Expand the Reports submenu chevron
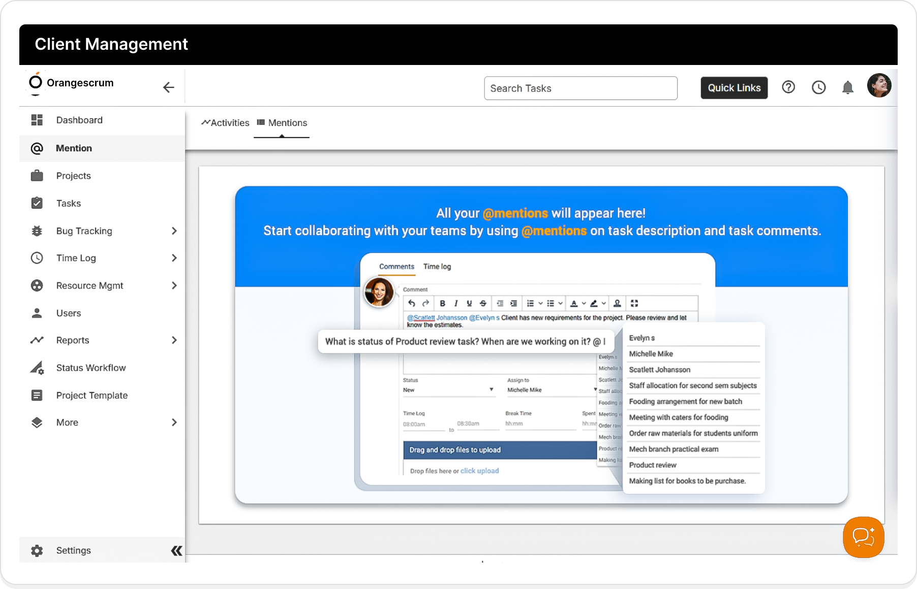The width and height of the screenshot is (917, 589). click(x=174, y=340)
